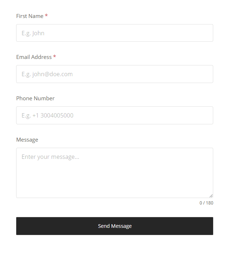Click the 'E.g. John' placeholder text
This screenshot has width=229, height=253.
click(33, 33)
